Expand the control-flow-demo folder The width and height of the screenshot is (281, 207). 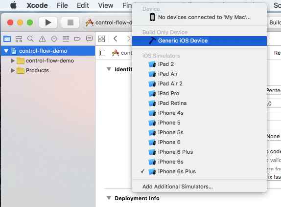point(13,61)
